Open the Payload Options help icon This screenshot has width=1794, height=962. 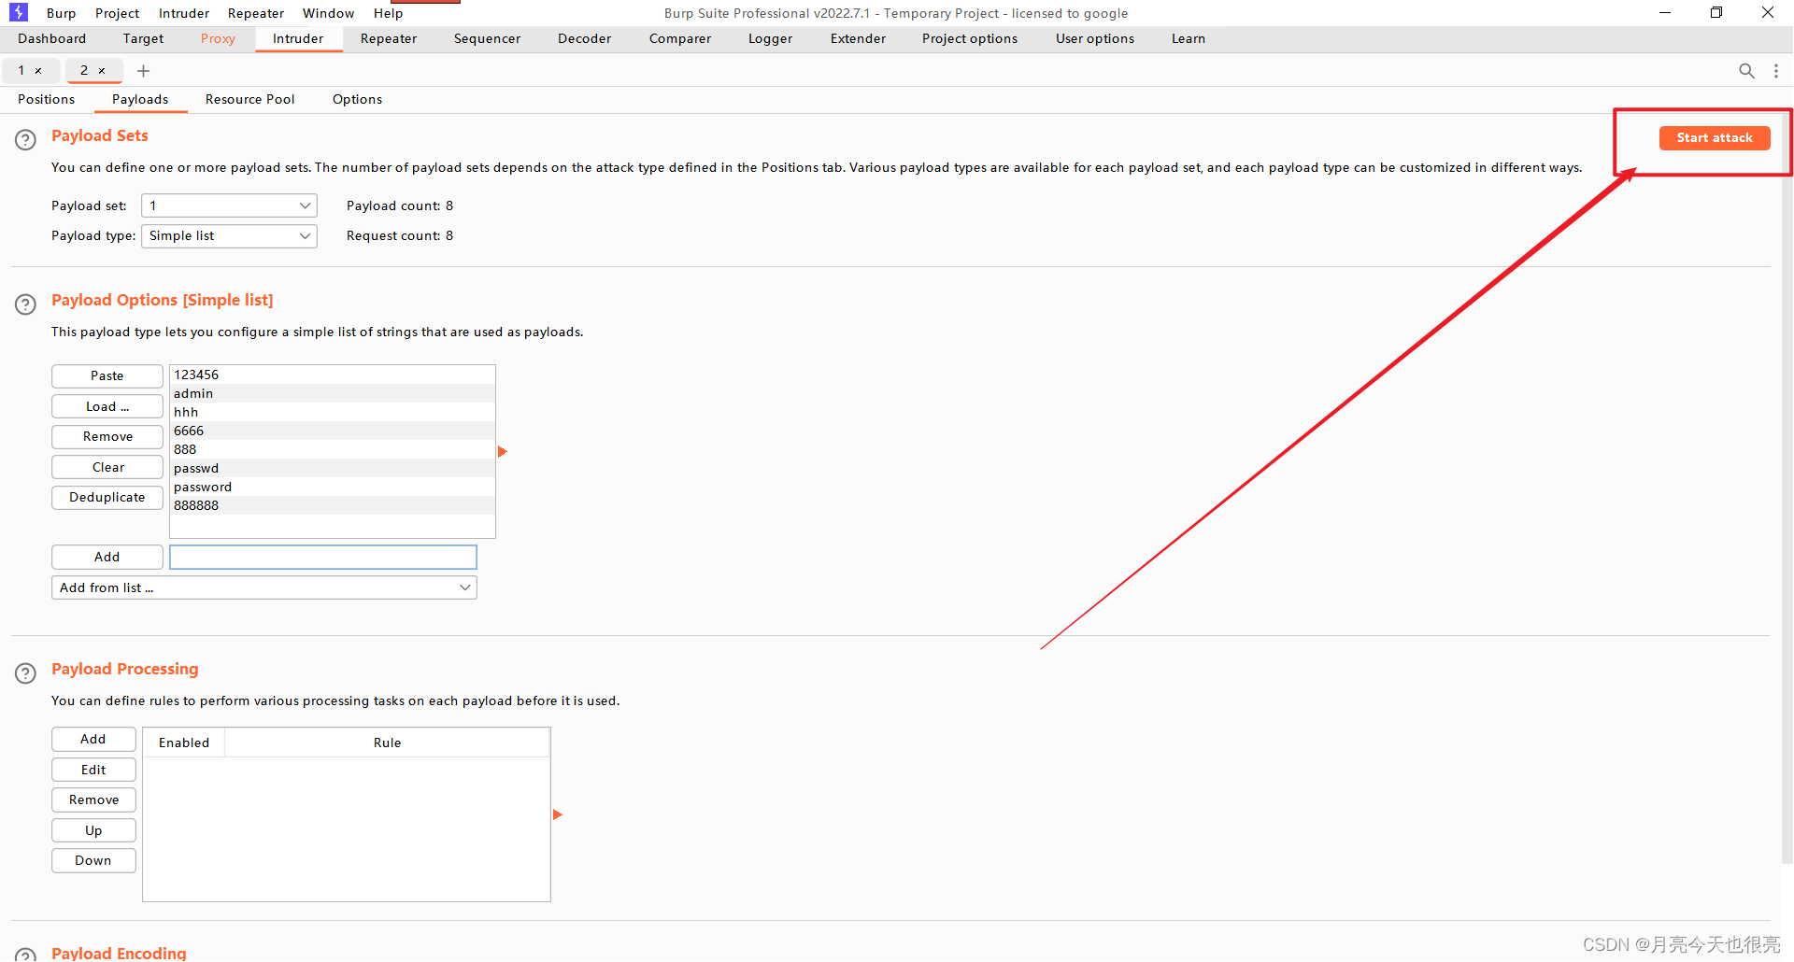tap(25, 304)
